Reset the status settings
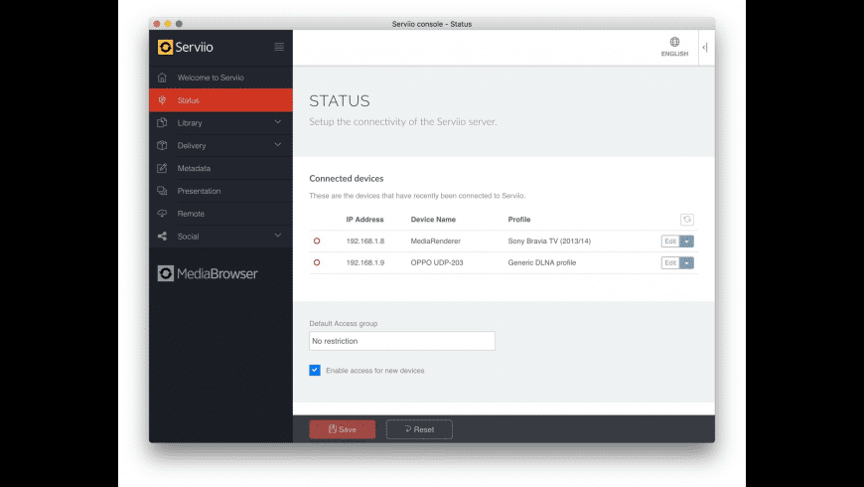This screenshot has width=864, height=487. [x=419, y=429]
